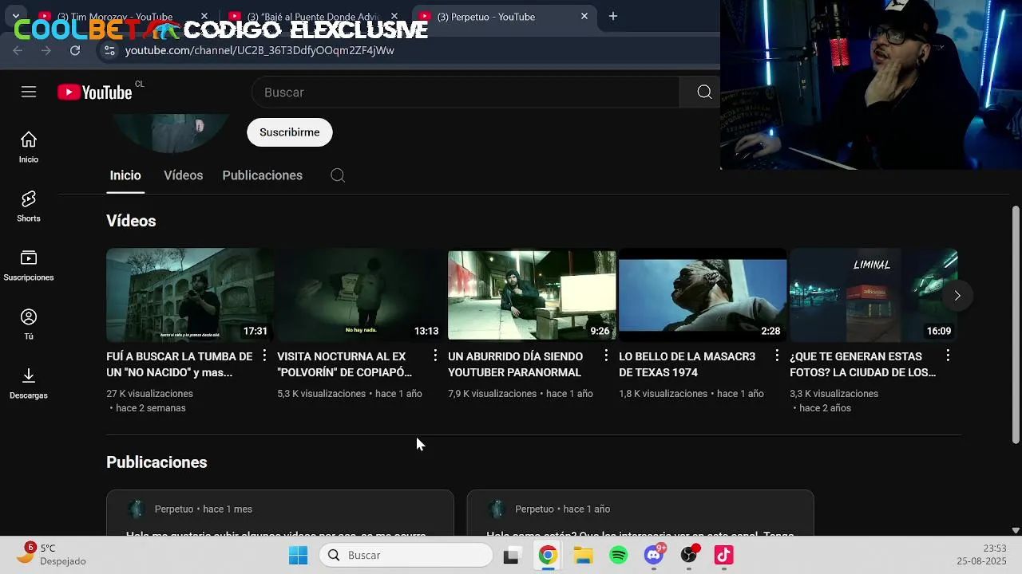Open the weather widget showing 5°C Despejado
This screenshot has height=574, width=1022.
coord(53,554)
